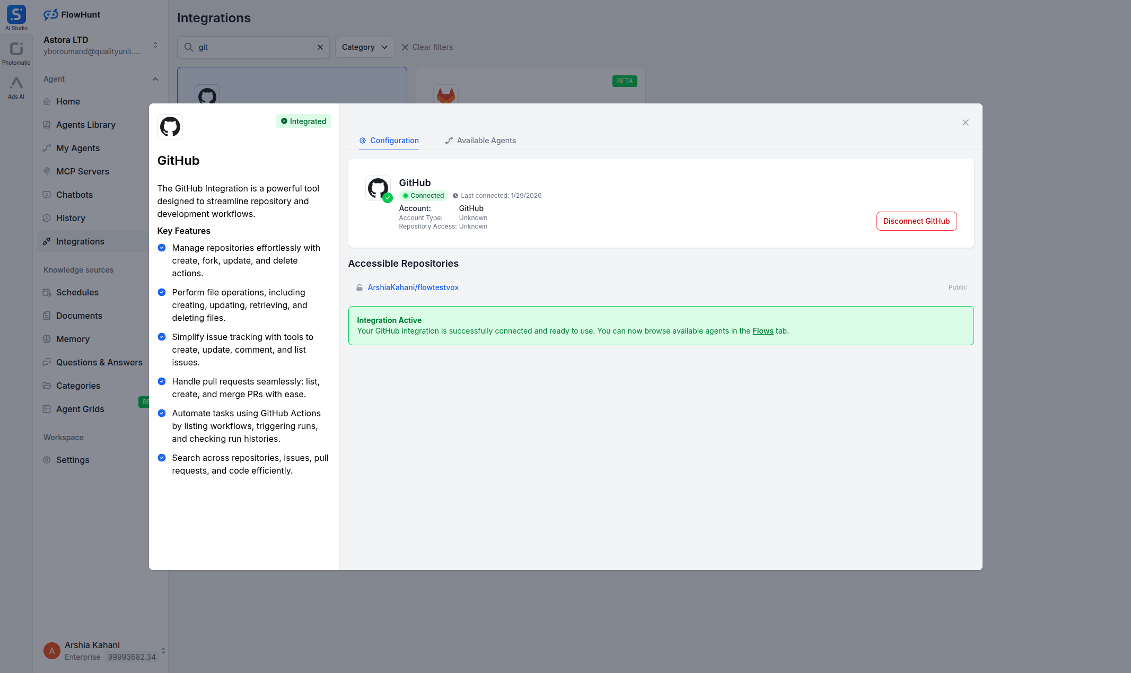Clear the git search text with the X
The width and height of the screenshot is (1131, 673).
(320, 47)
